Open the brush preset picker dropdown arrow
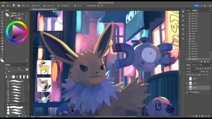Viewport: 212px width, 119px height. click(x=16, y=6)
